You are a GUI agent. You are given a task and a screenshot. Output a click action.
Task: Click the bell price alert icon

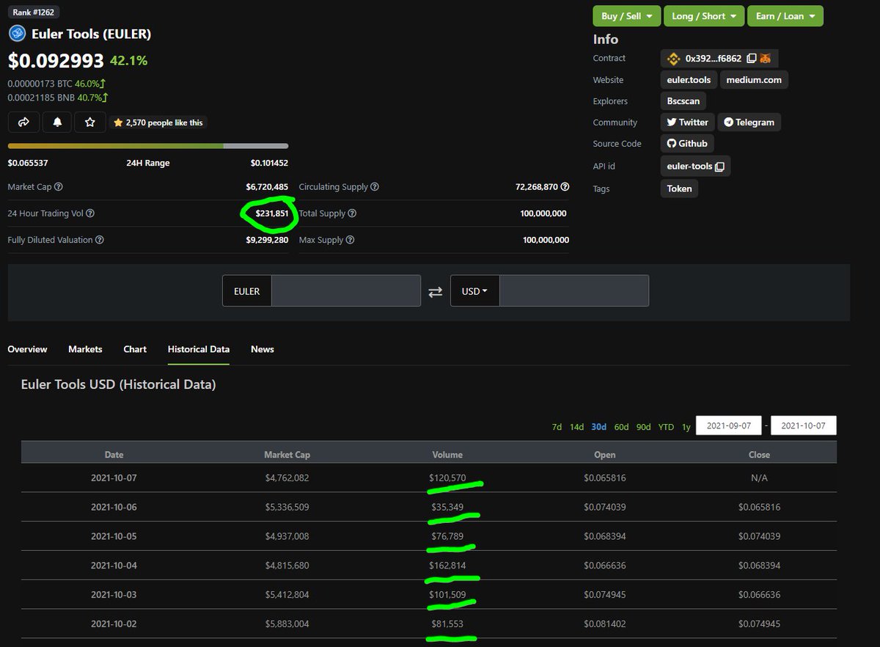(x=57, y=123)
